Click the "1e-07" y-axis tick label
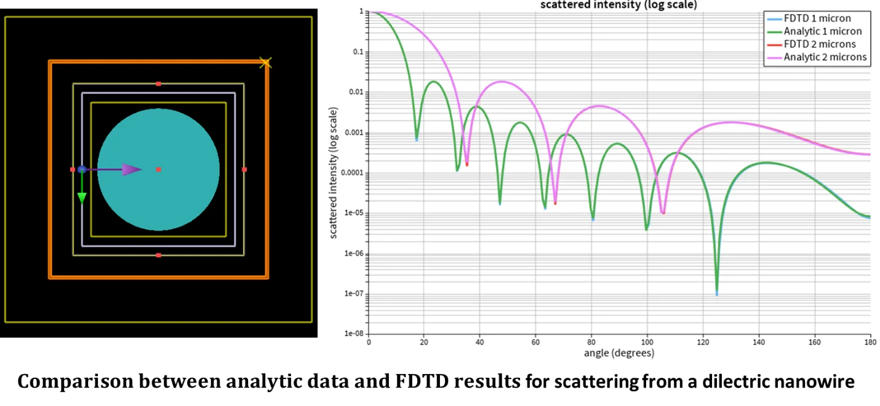880x406 pixels. point(353,294)
